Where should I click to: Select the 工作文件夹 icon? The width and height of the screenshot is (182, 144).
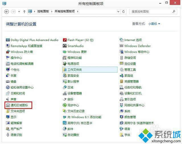[65, 70]
